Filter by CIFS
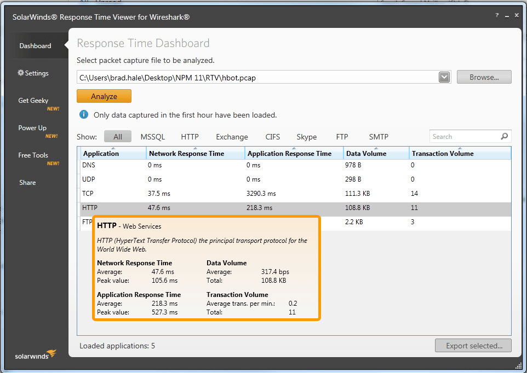Viewport: 527px width, 373px height. (x=273, y=137)
